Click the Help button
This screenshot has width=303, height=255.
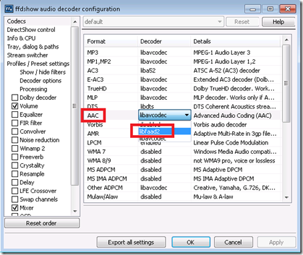pos(278,22)
